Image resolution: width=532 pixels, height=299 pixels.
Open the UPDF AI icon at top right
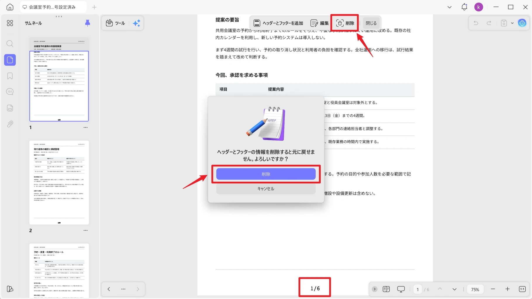[x=522, y=23]
